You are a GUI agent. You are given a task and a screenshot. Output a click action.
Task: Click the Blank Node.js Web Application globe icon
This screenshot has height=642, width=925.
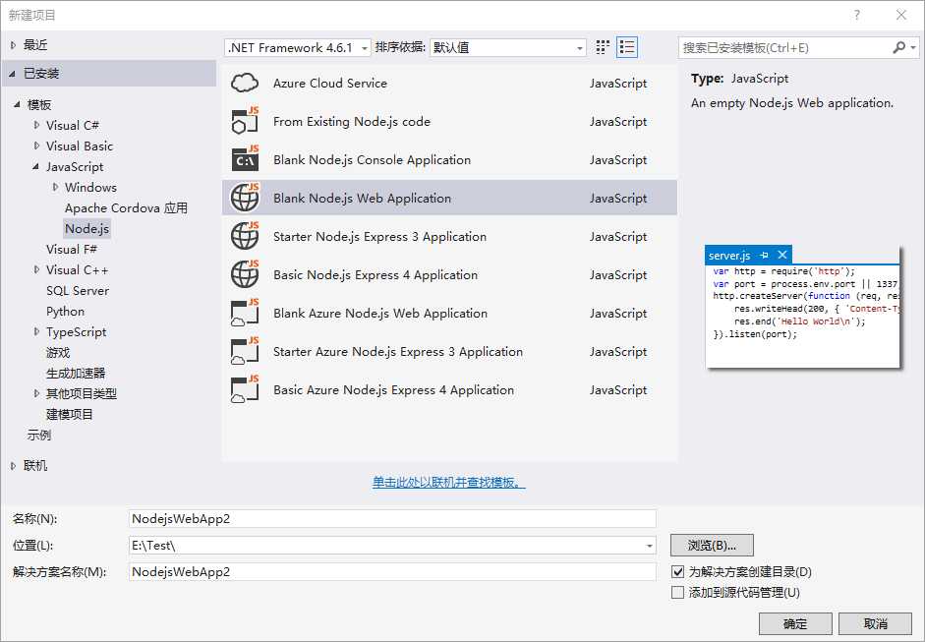coord(245,198)
